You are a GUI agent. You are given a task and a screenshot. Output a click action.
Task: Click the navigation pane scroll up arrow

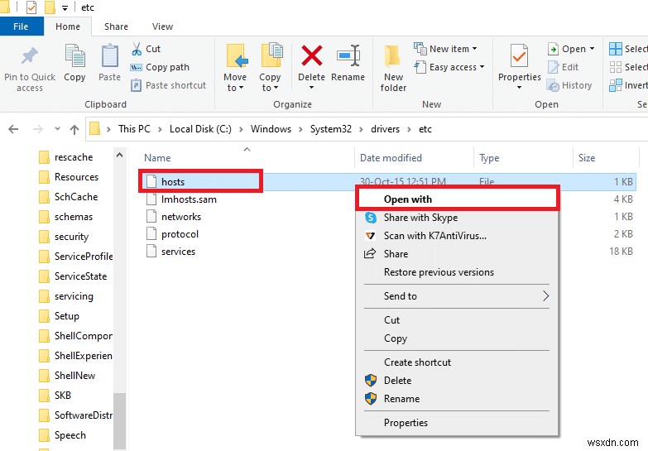(x=119, y=155)
